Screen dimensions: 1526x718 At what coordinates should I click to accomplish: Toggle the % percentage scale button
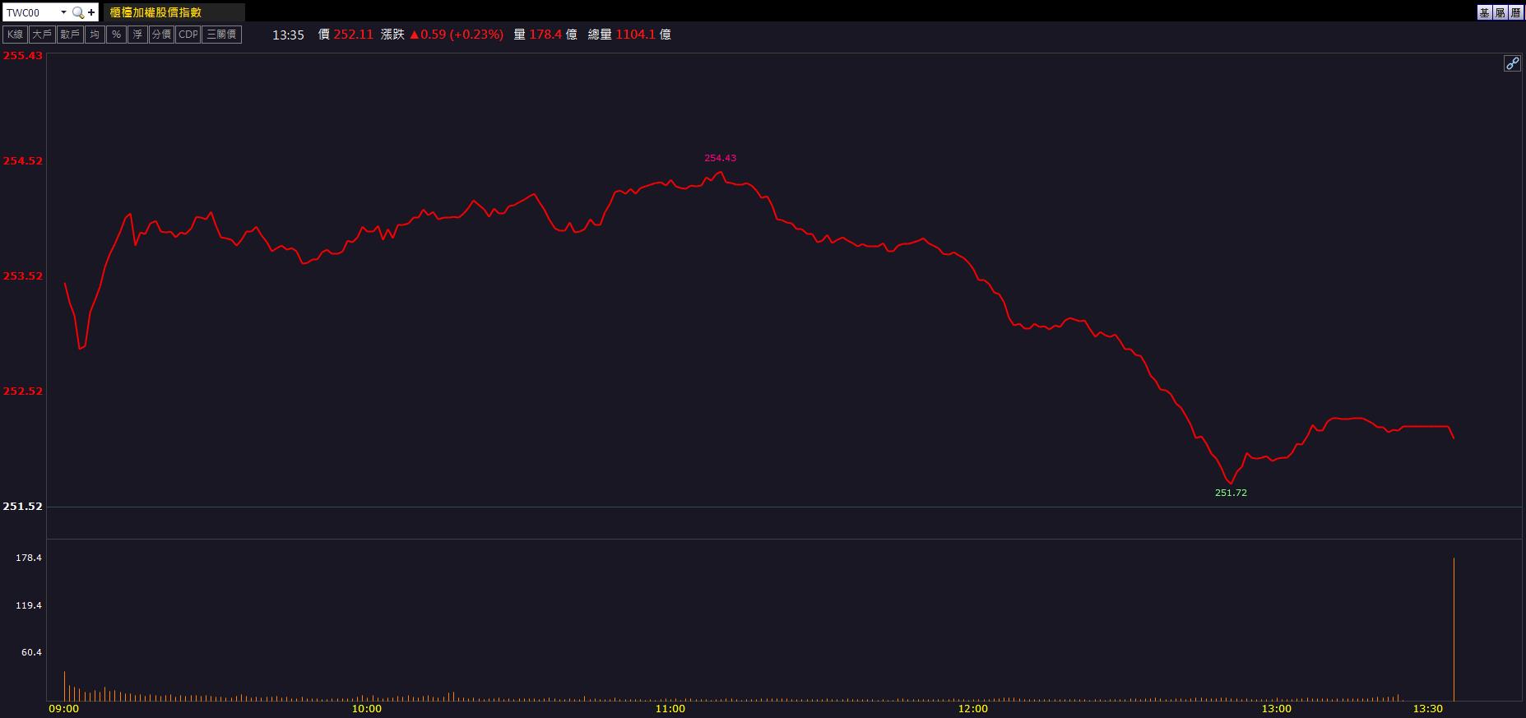click(116, 35)
